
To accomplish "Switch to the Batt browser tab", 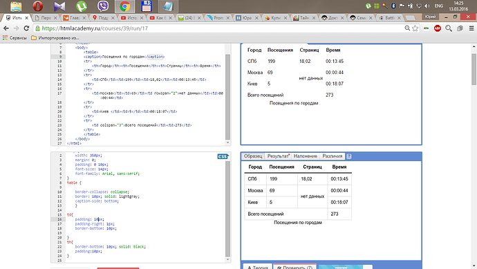I will (389, 18).
